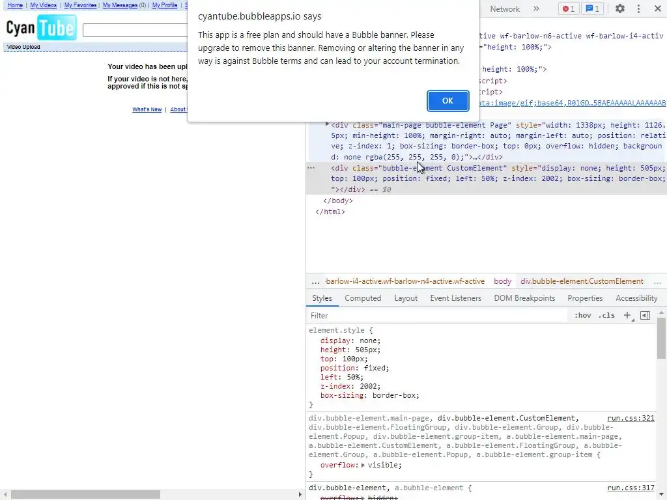The width and height of the screenshot is (667, 500).
Task: Click the styles pane vertical scrollbar
Action: click(x=661, y=338)
